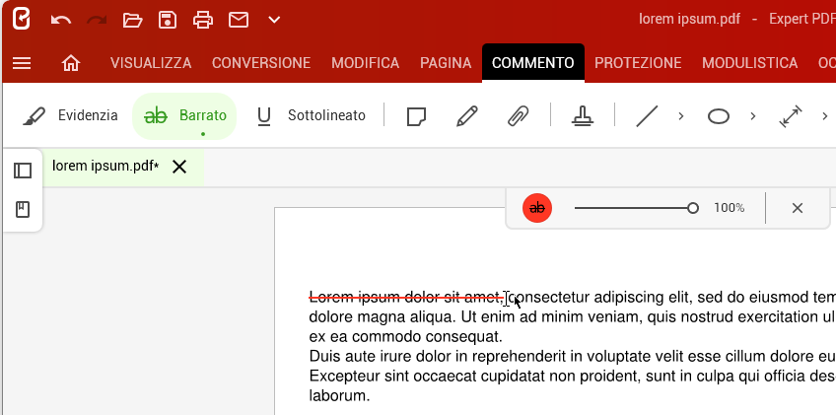836x415 pixels.
Task: Select the ellipse shape tool
Action: pyautogui.click(x=718, y=115)
